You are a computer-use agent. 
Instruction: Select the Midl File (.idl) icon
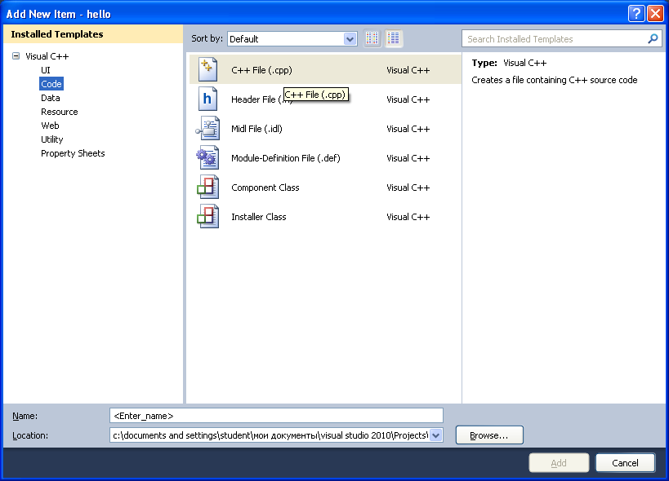pos(207,129)
